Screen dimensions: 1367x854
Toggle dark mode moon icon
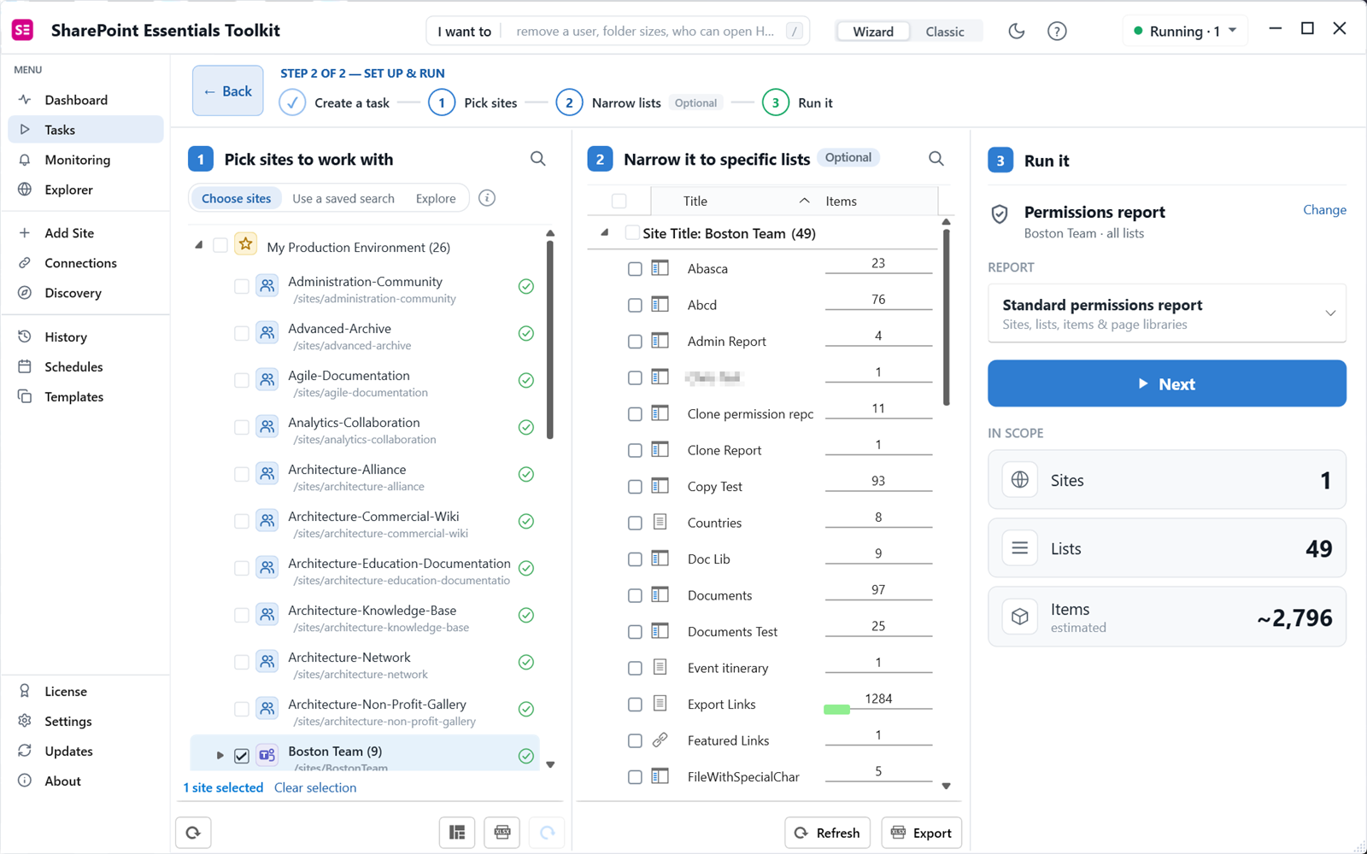(1016, 32)
